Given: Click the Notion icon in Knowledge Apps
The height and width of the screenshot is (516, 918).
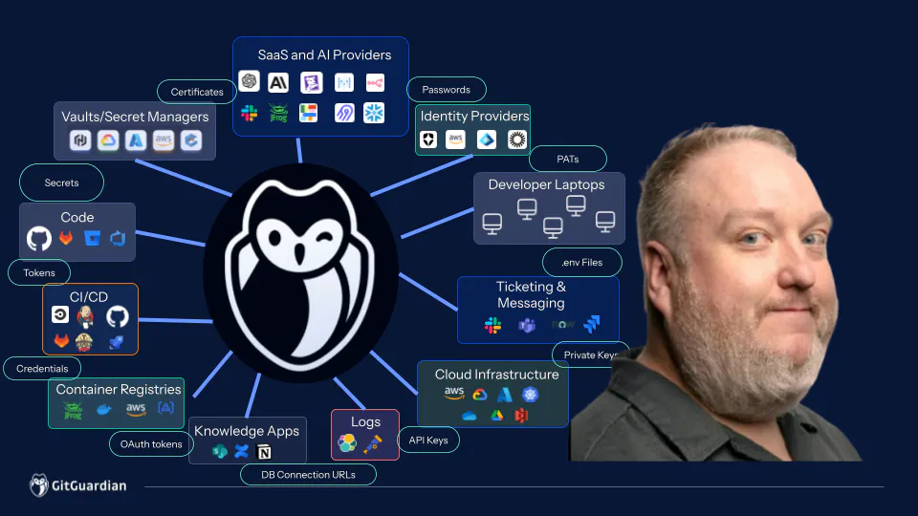Looking at the screenshot, I should (264, 452).
